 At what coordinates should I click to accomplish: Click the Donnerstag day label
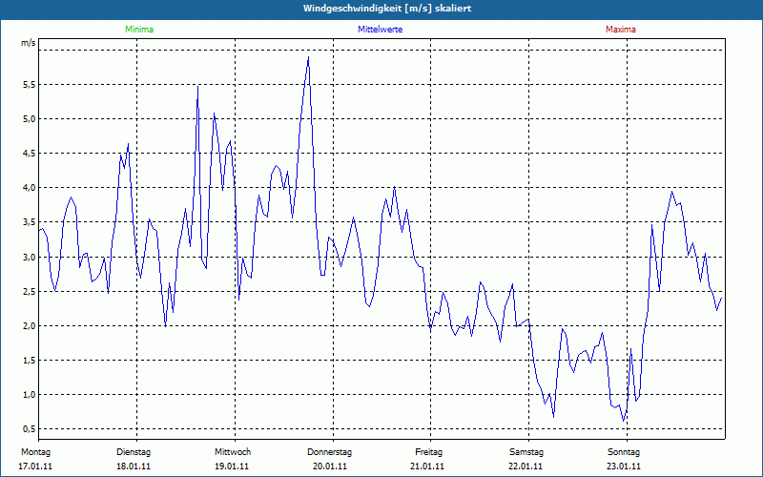[x=329, y=452]
